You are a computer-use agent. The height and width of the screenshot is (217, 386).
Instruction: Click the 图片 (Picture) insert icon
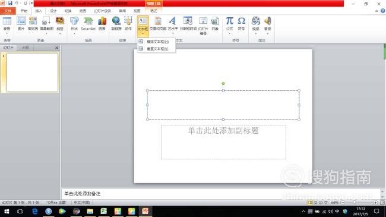pos(21,21)
